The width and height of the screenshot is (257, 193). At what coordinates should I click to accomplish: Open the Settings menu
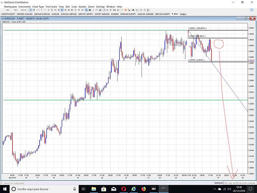[100, 7]
